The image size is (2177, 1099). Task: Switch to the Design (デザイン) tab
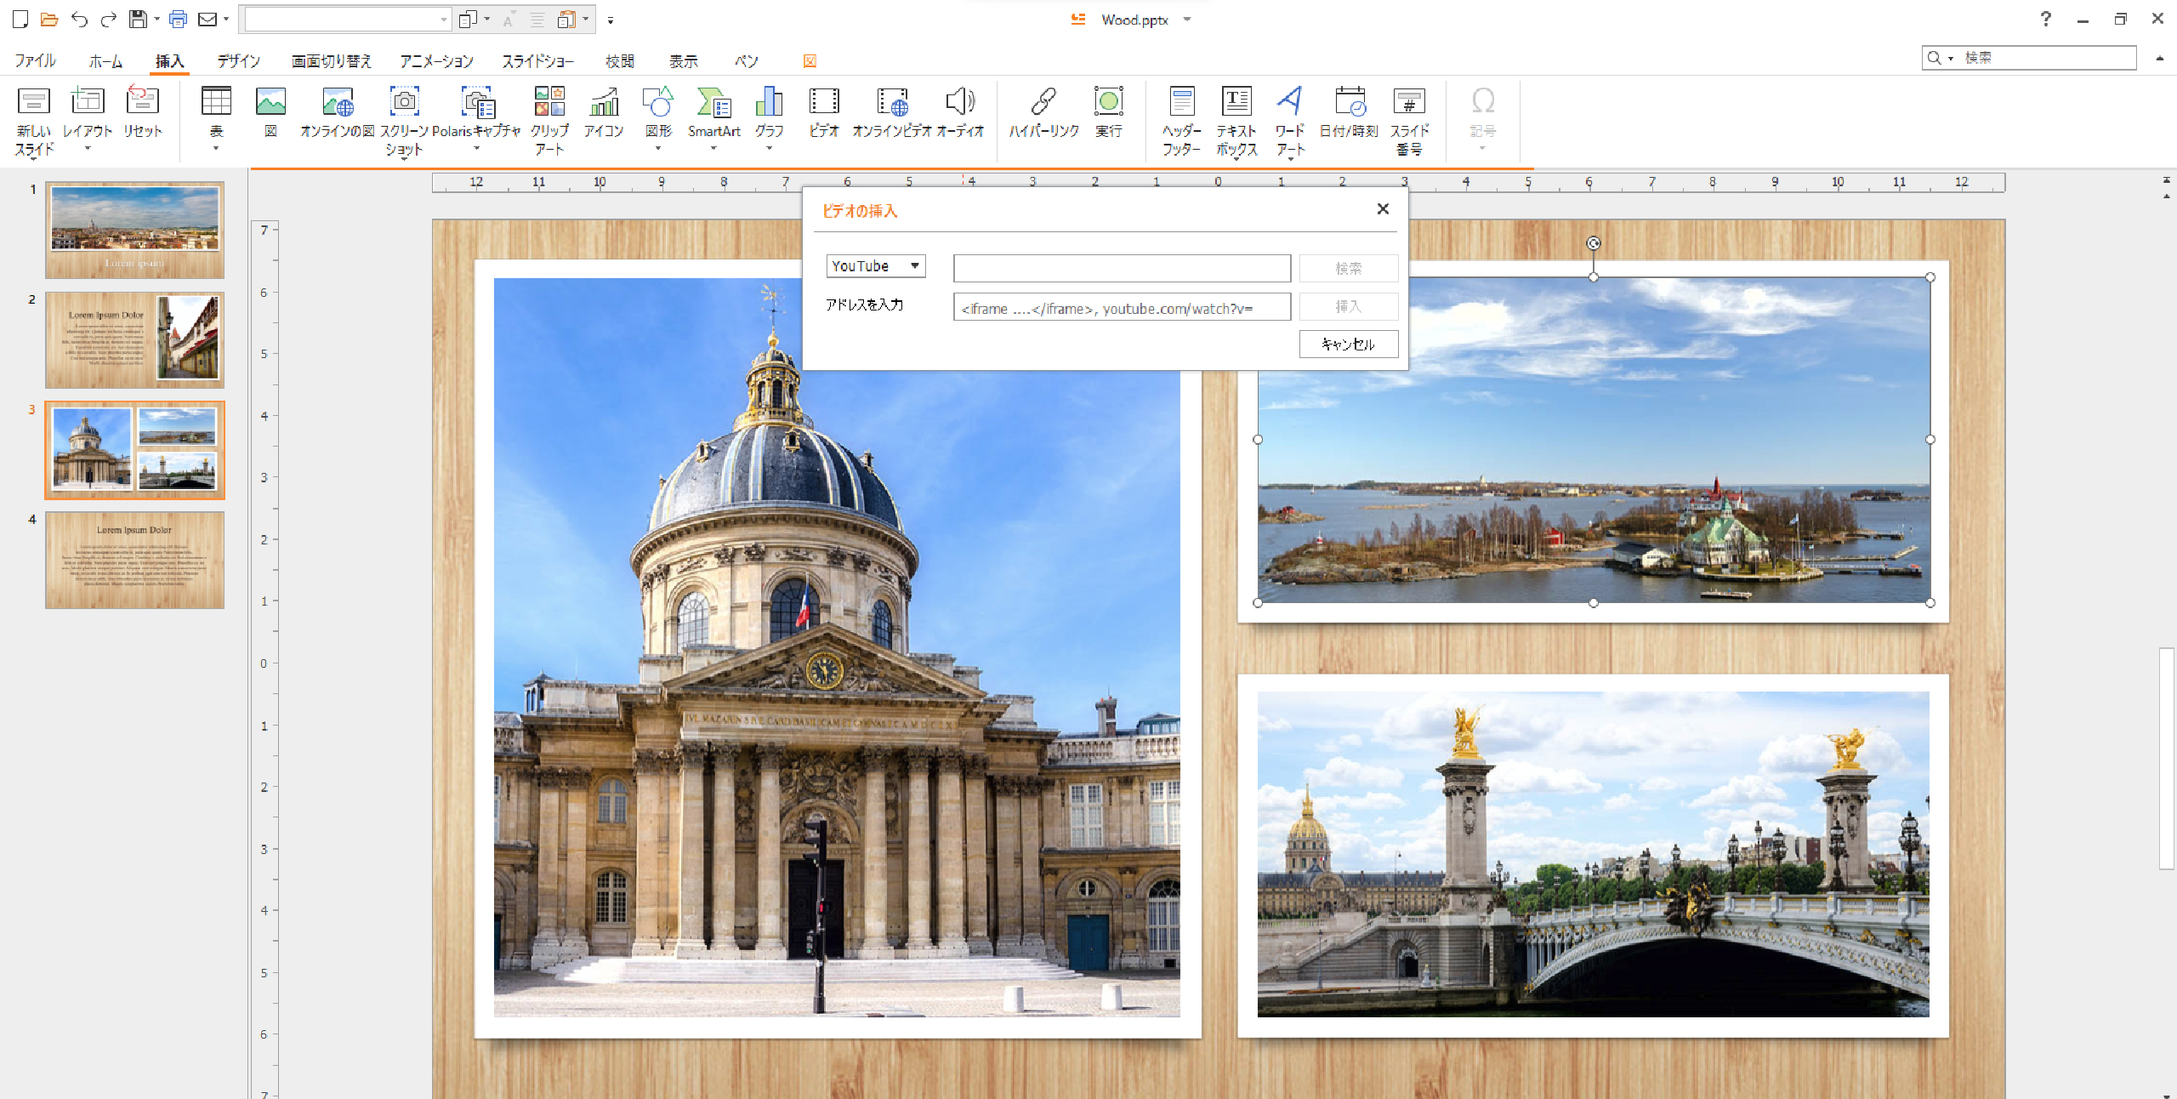(238, 61)
